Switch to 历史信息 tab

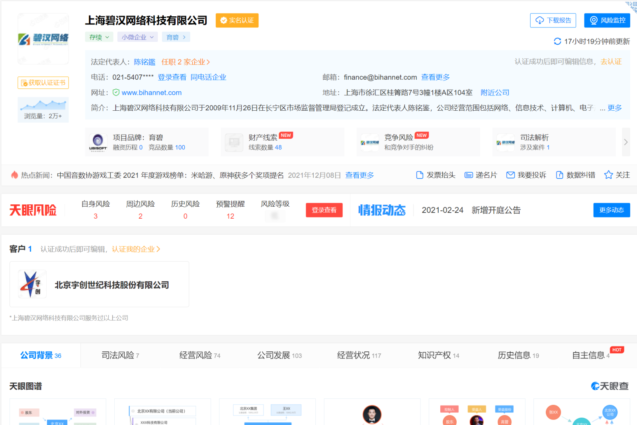point(518,355)
